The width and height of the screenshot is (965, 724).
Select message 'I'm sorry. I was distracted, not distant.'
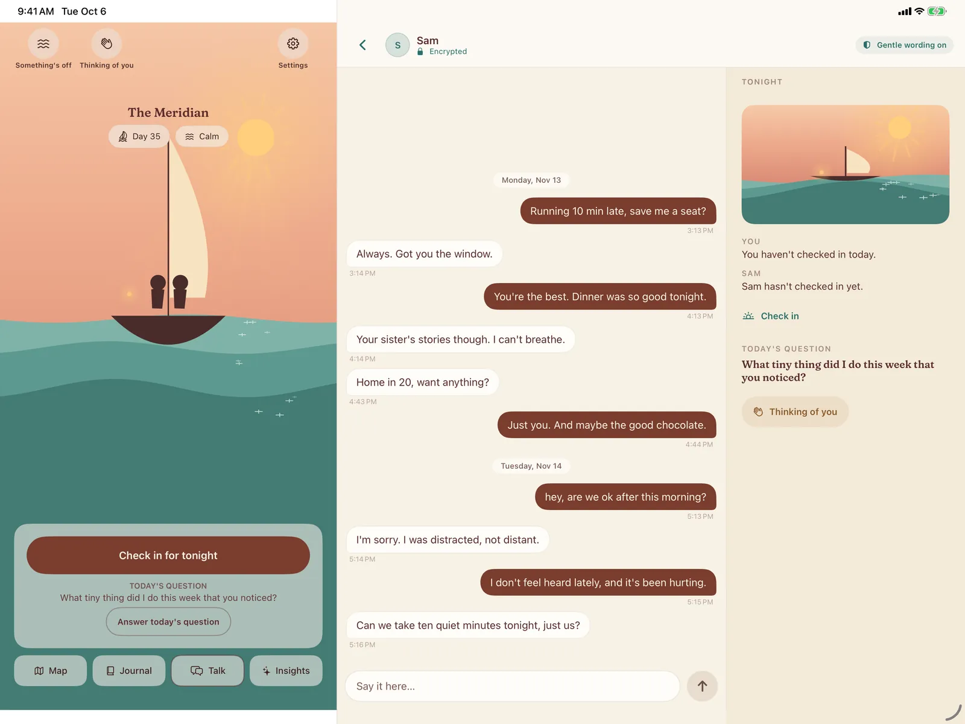point(448,540)
